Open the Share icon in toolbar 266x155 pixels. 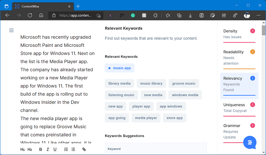click(224, 15)
